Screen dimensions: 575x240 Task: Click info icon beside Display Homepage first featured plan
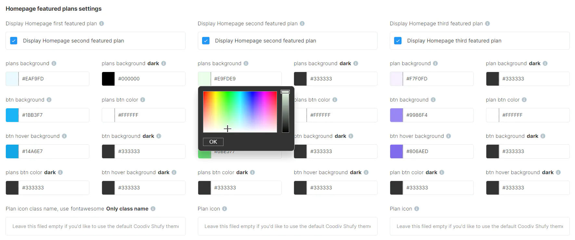tap(101, 24)
